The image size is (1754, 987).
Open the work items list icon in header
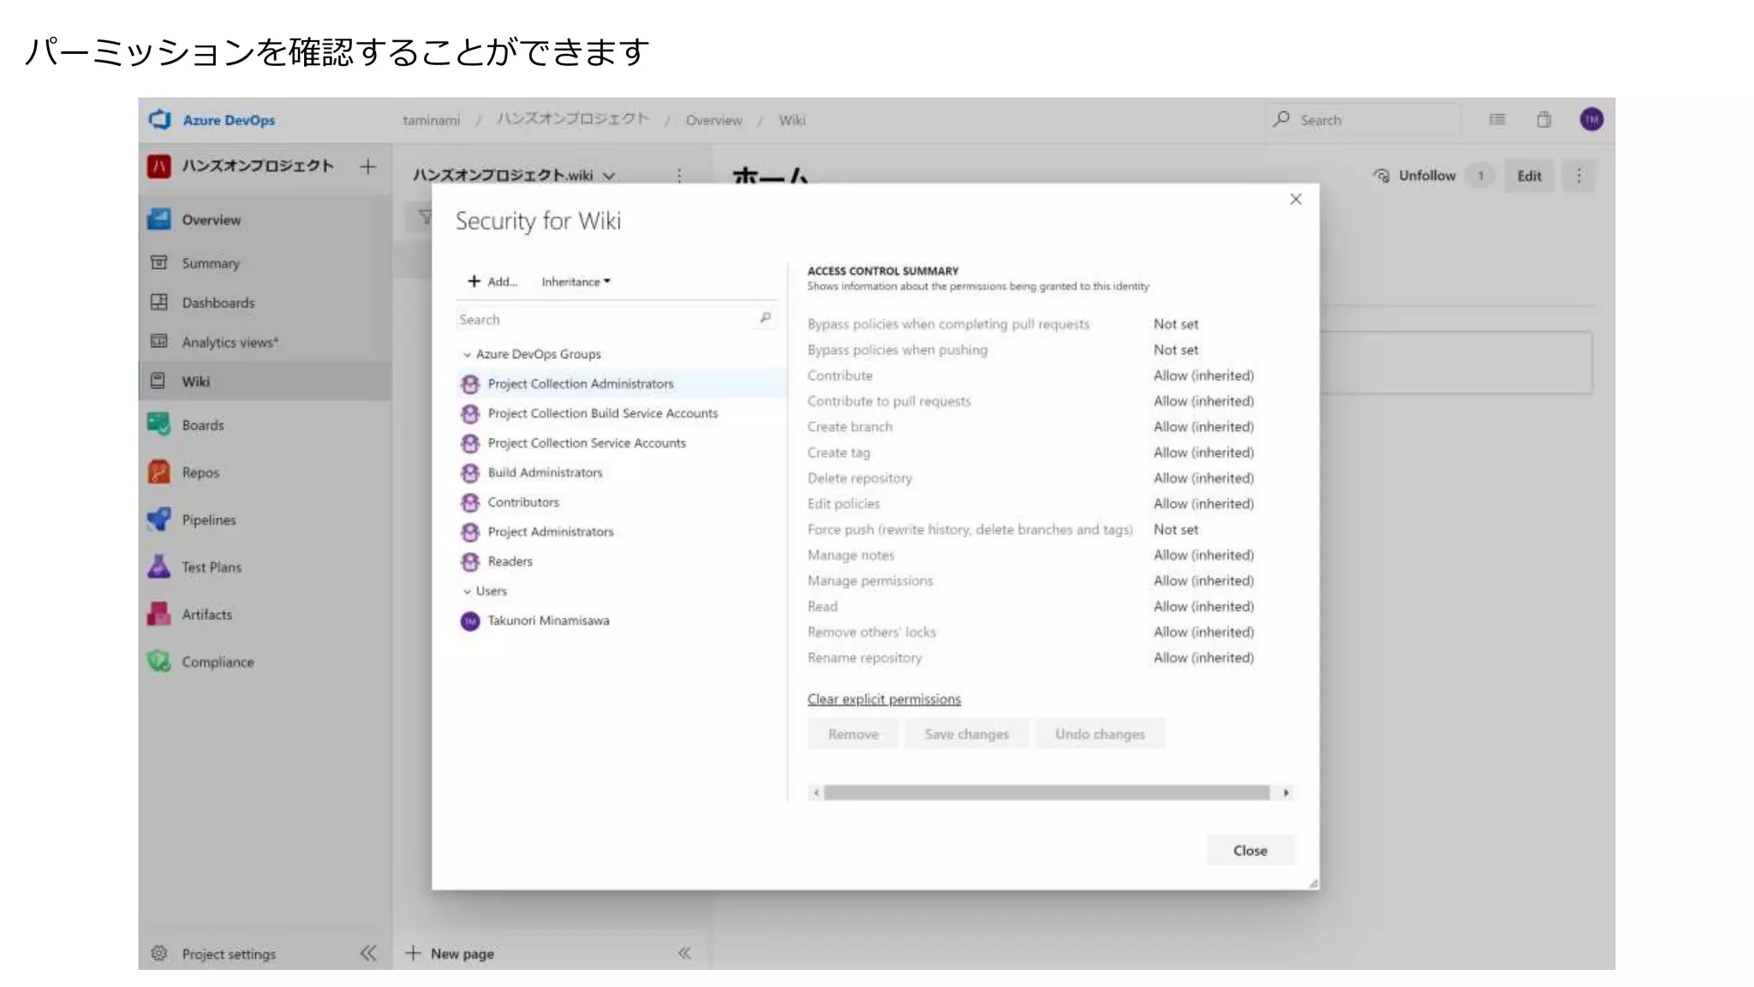(1497, 120)
